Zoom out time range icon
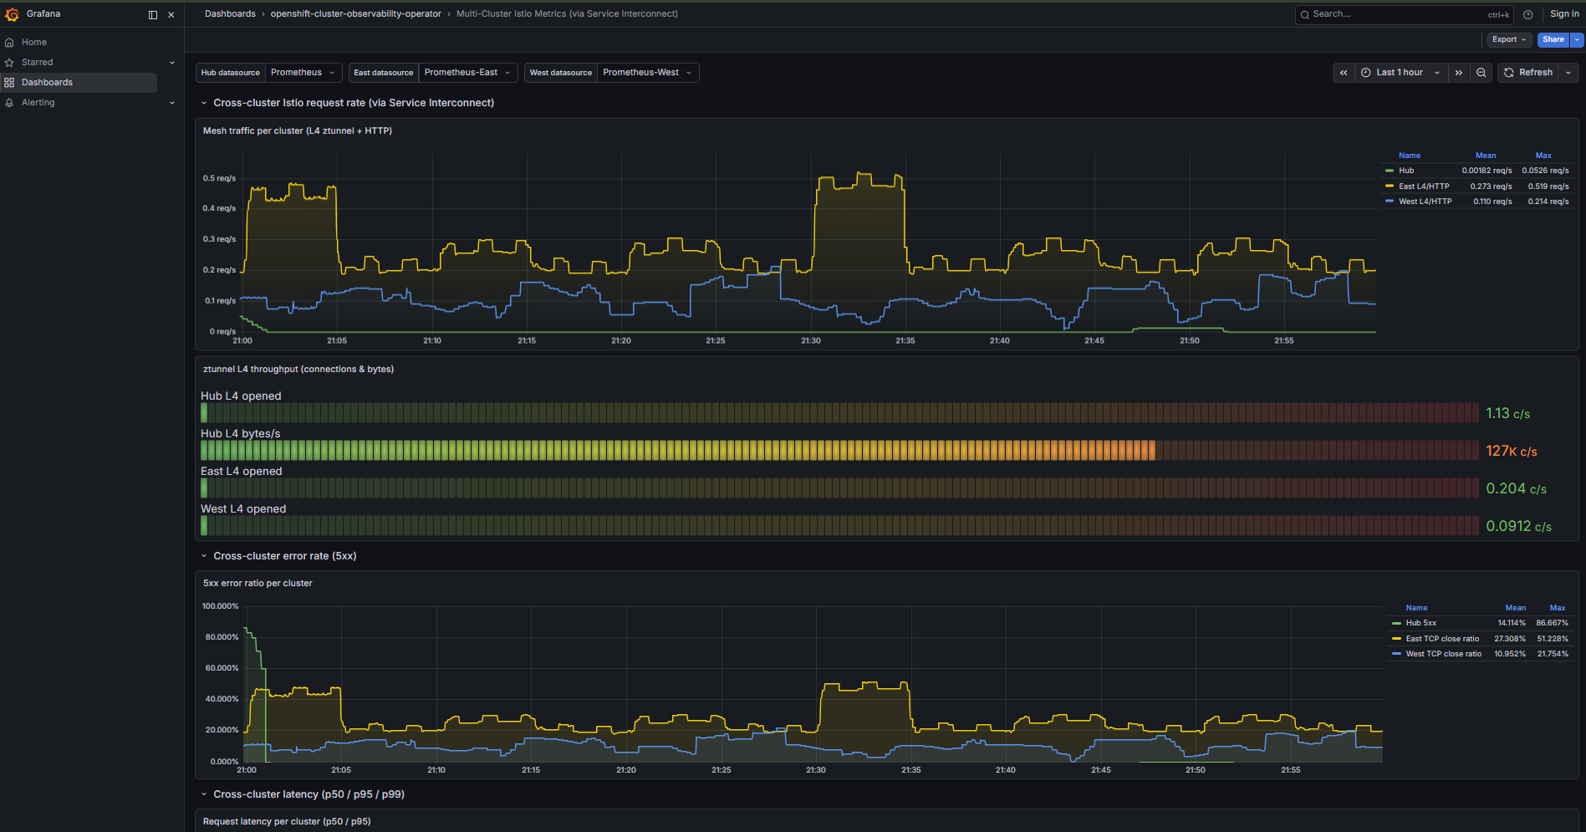The height and width of the screenshot is (832, 1586). pos(1481,73)
